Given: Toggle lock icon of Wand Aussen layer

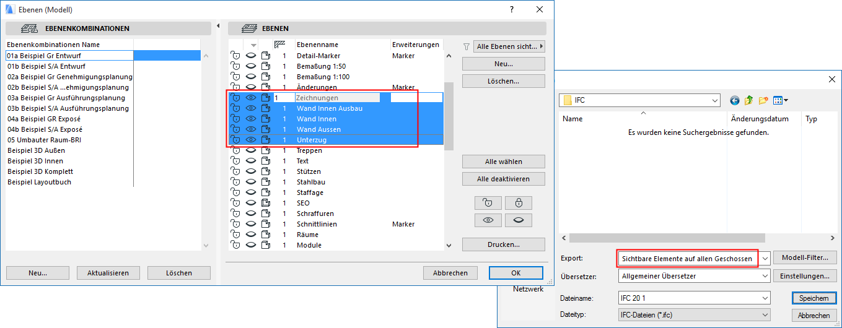Looking at the screenshot, I should point(235,129).
